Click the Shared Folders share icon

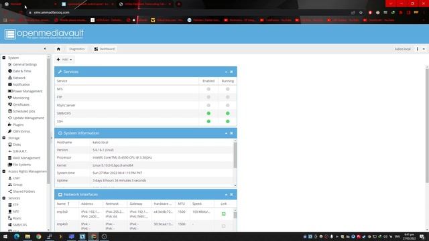click(x=10, y=191)
